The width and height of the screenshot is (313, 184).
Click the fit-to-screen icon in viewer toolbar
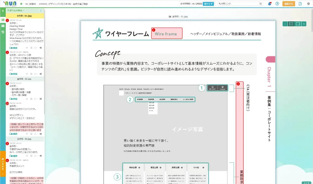[x=291, y=24]
